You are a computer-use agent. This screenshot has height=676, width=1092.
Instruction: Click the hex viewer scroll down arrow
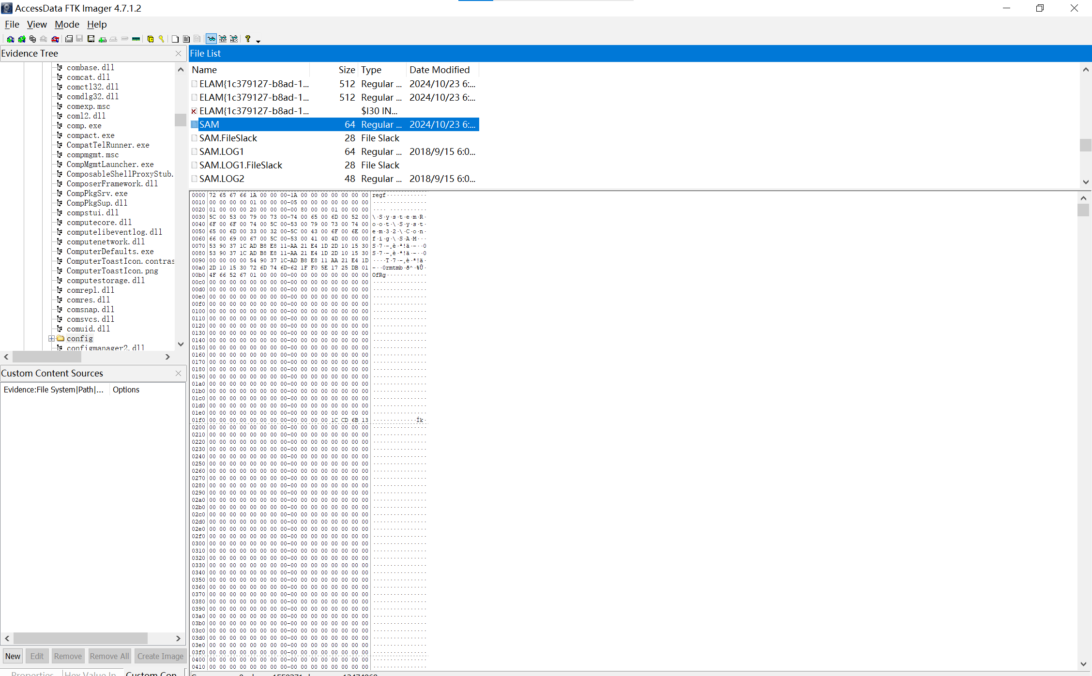[1083, 664]
